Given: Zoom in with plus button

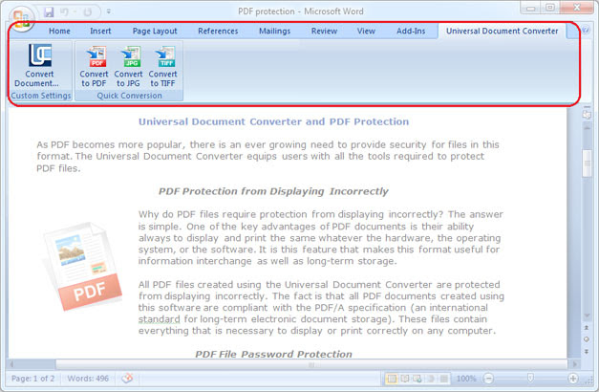Looking at the screenshot, I should pyautogui.click(x=572, y=379).
